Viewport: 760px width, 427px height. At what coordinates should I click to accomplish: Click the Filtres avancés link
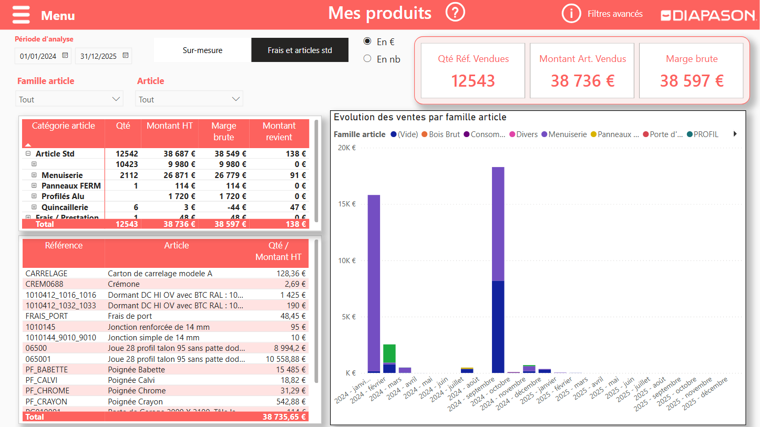(615, 14)
